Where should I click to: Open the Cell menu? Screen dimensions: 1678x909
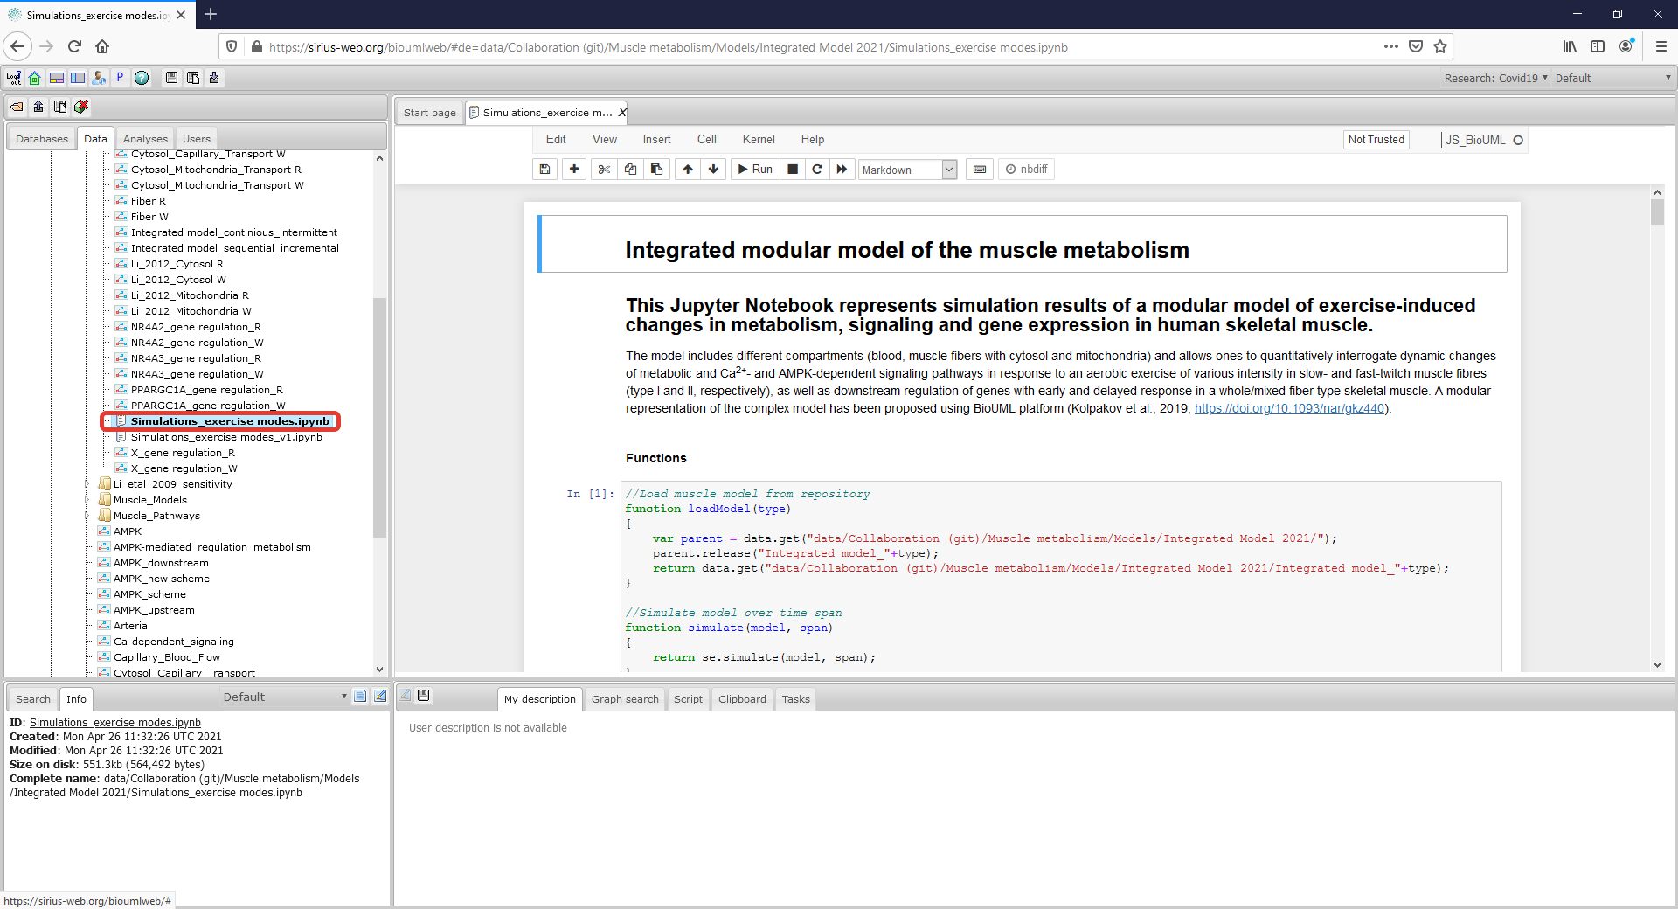(707, 140)
